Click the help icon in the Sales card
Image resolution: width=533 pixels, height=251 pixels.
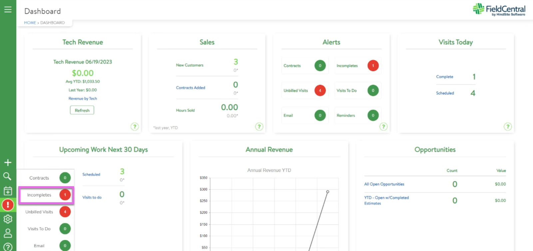[x=259, y=127]
